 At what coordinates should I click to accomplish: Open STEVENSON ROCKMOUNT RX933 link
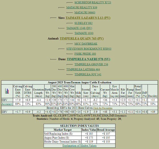[89, 49]
